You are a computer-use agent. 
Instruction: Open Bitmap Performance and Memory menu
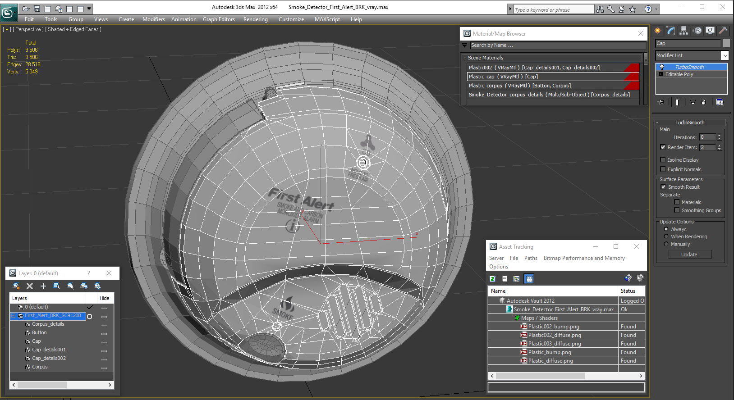(584, 258)
